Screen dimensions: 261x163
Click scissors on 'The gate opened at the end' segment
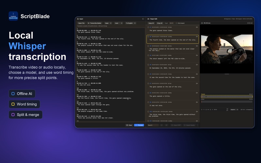click(197, 83)
